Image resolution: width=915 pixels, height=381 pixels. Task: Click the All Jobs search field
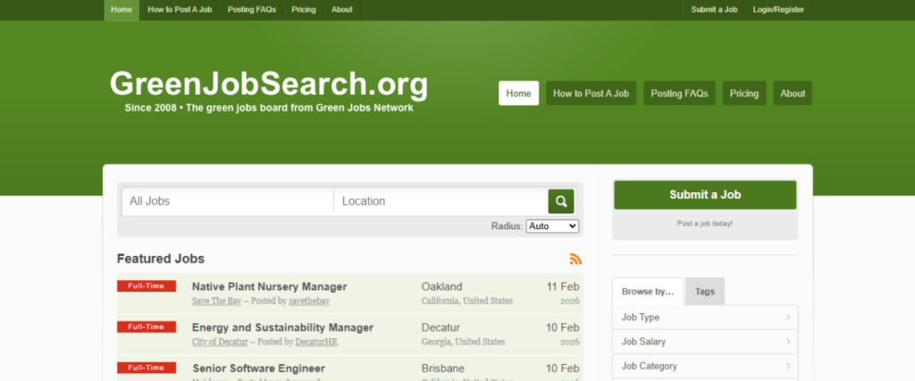(x=228, y=202)
